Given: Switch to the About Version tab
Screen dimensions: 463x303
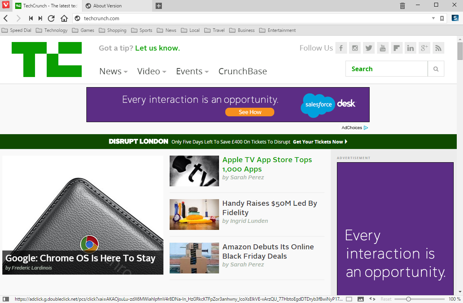Looking at the screenshot, I should (x=117, y=5).
